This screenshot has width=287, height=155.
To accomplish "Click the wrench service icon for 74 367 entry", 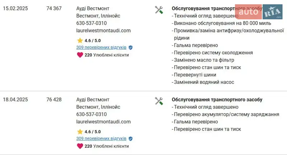I will (x=159, y=10).
